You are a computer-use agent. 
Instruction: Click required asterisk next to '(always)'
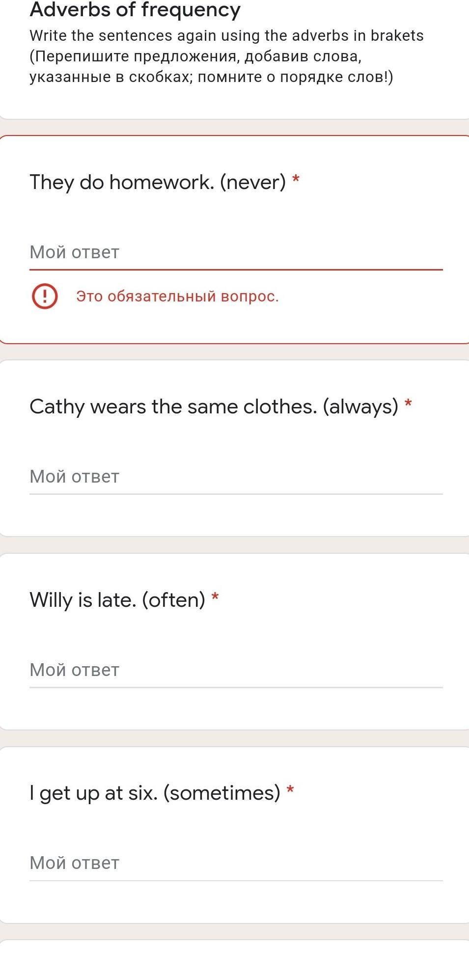[408, 404]
